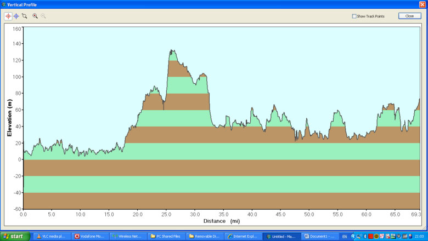This screenshot has height=241, width=428.
Task: Select the red crosshair pointer tool
Action: (8, 16)
